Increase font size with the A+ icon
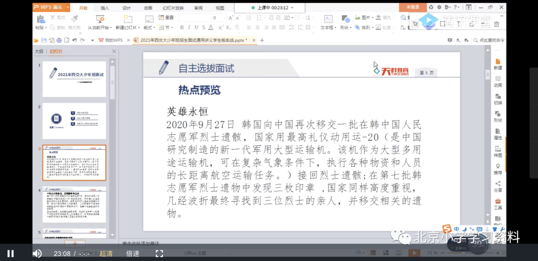This screenshot has width=538, height=261. (x=231, y=17)
